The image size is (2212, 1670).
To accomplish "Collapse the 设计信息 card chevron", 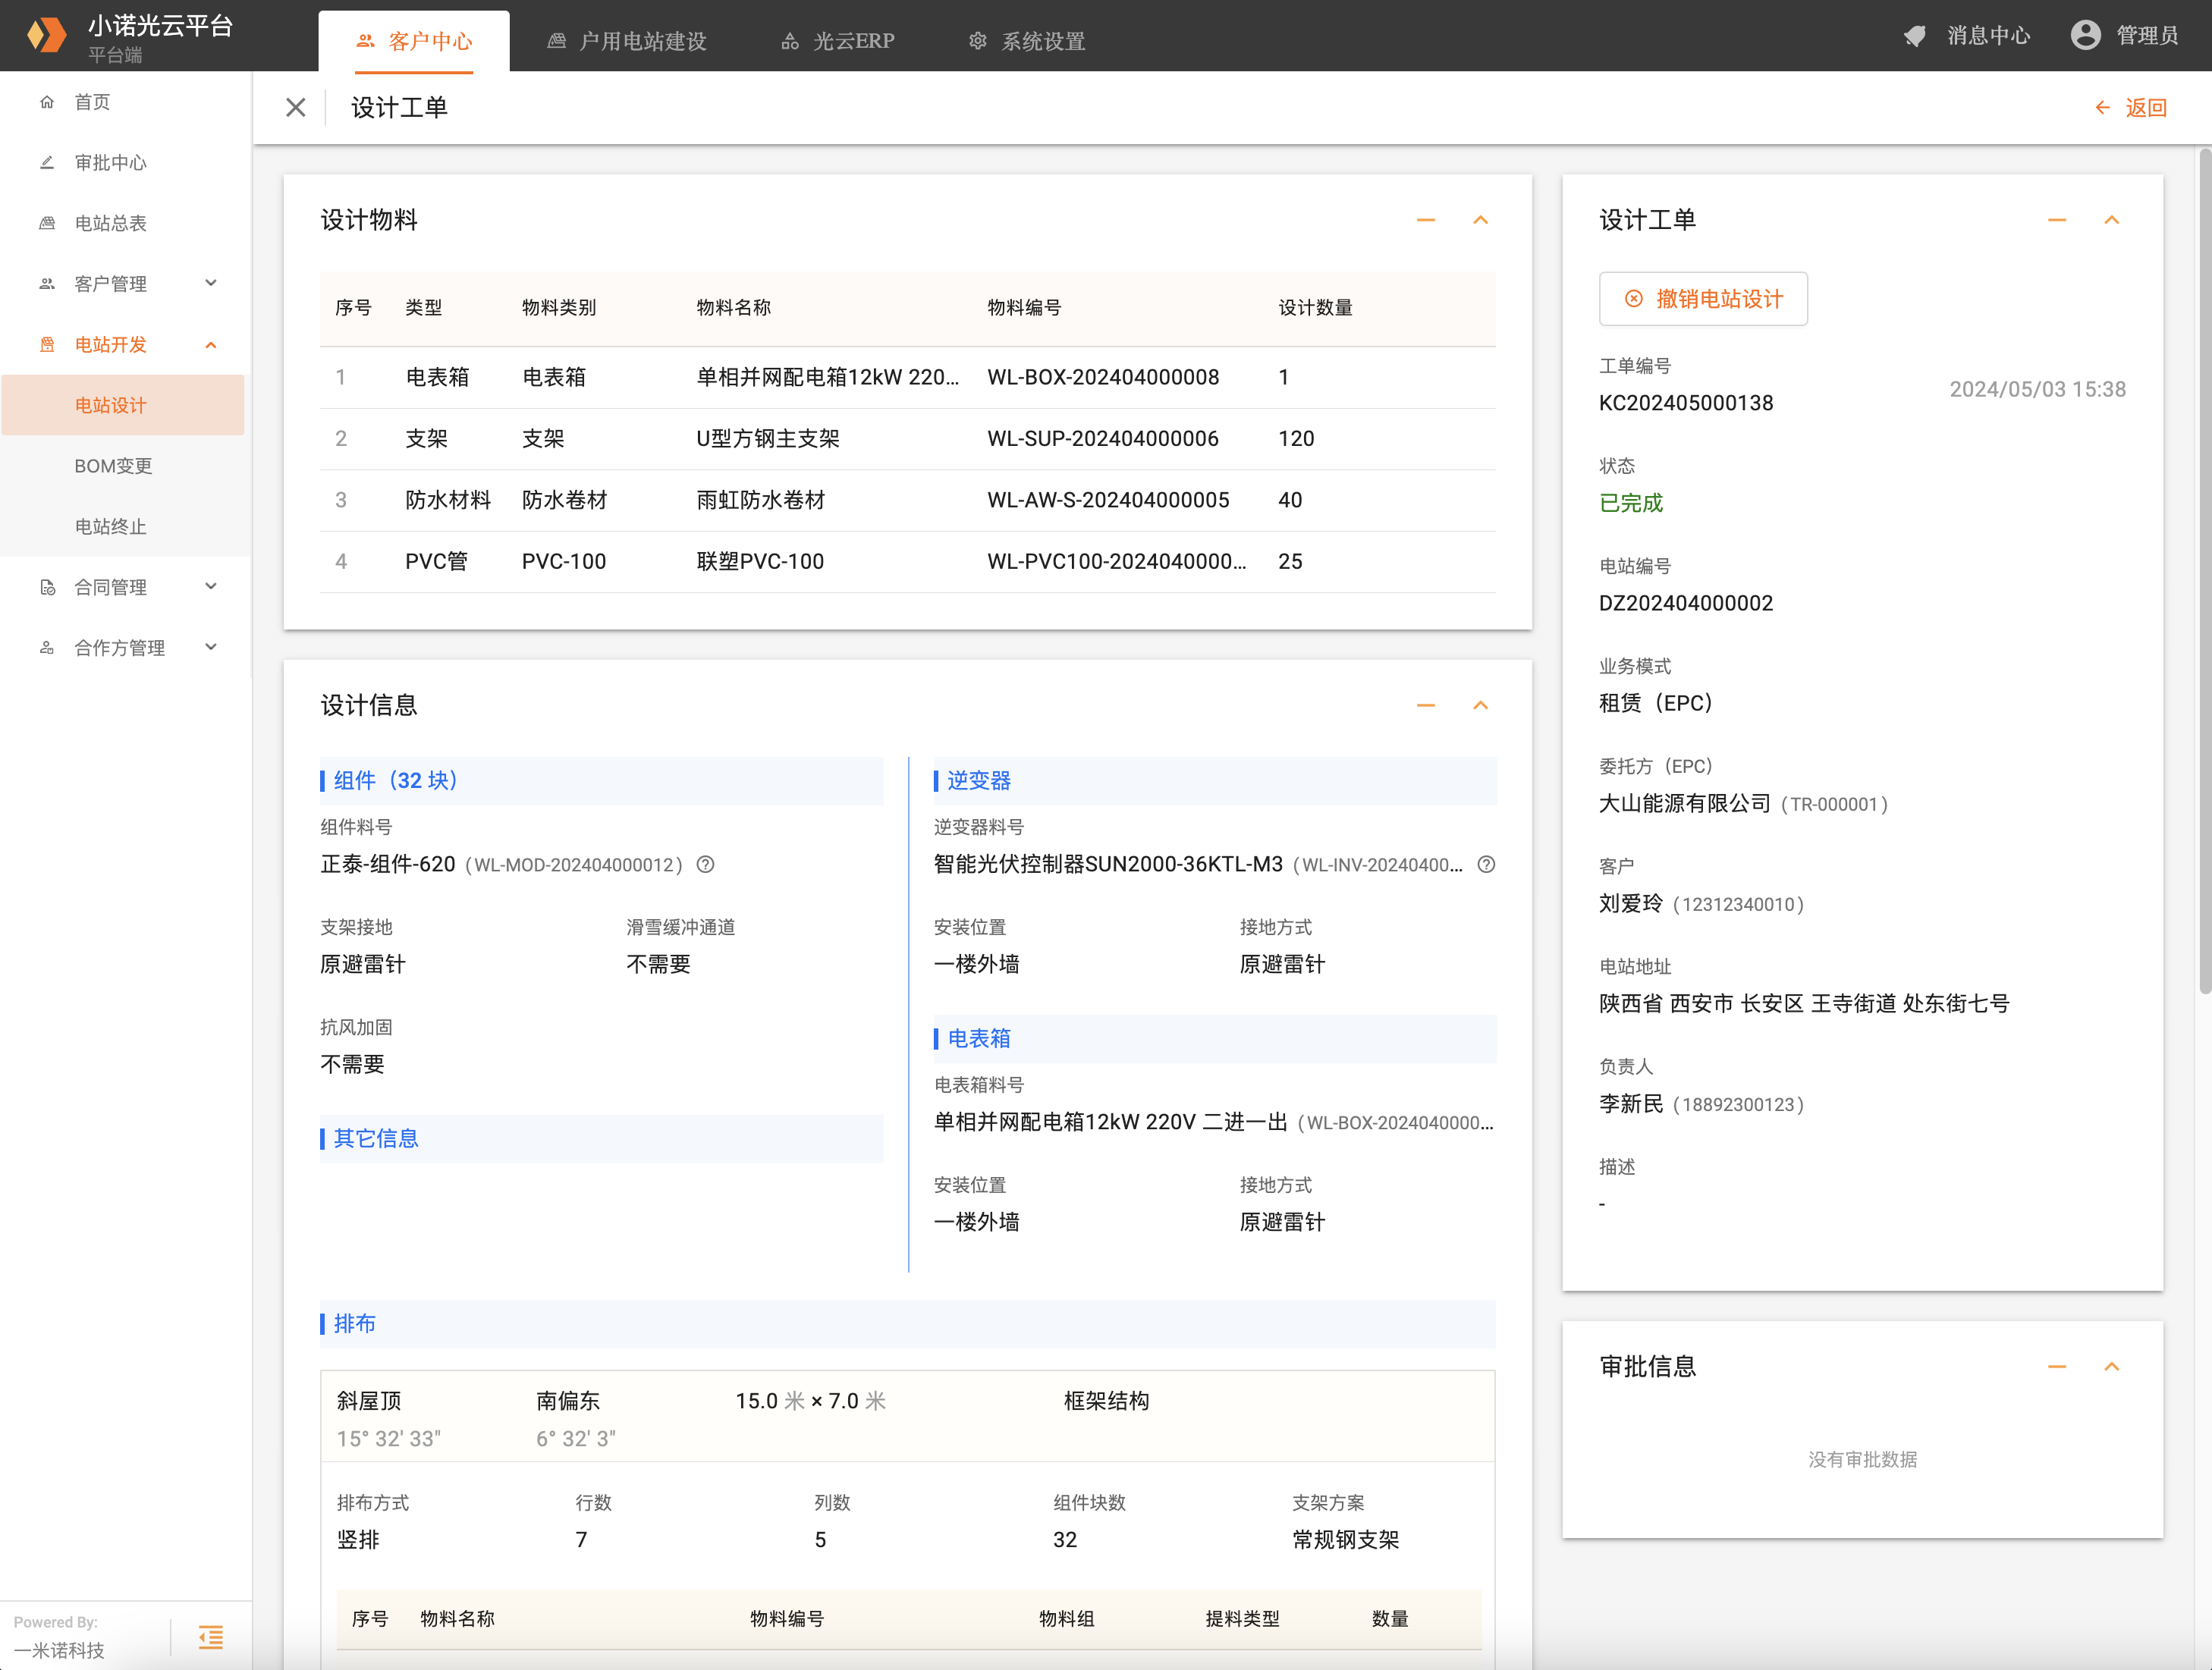I will pos(1481,705).
